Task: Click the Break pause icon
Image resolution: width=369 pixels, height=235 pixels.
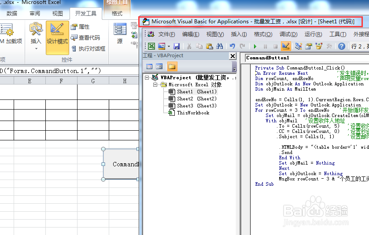Action: 265,46
